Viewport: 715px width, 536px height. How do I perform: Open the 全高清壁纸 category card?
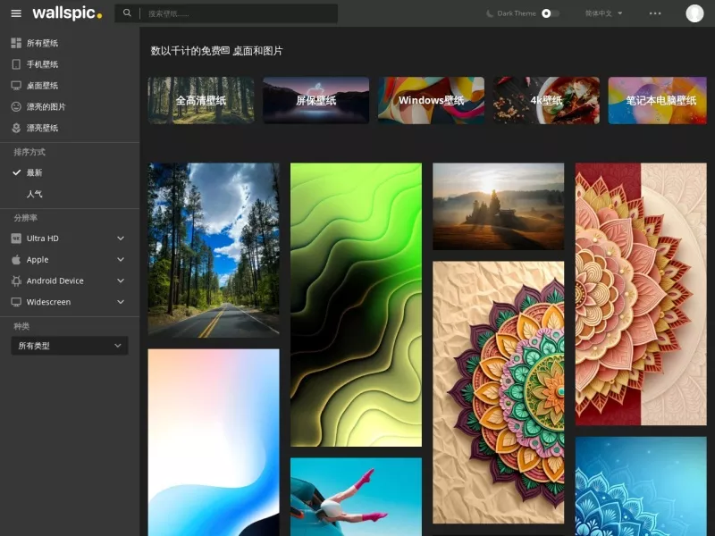(x=201, y=100)
